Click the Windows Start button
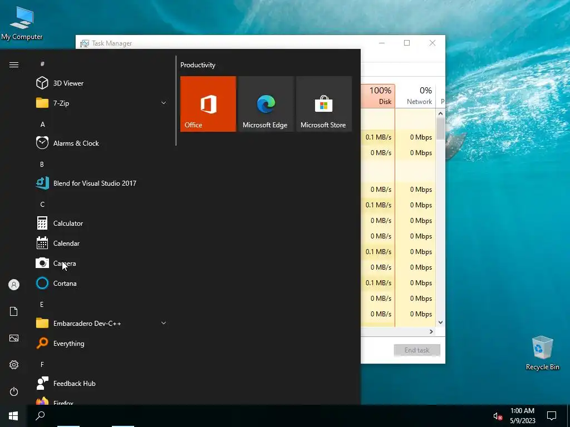 click(x=13, y=416)
